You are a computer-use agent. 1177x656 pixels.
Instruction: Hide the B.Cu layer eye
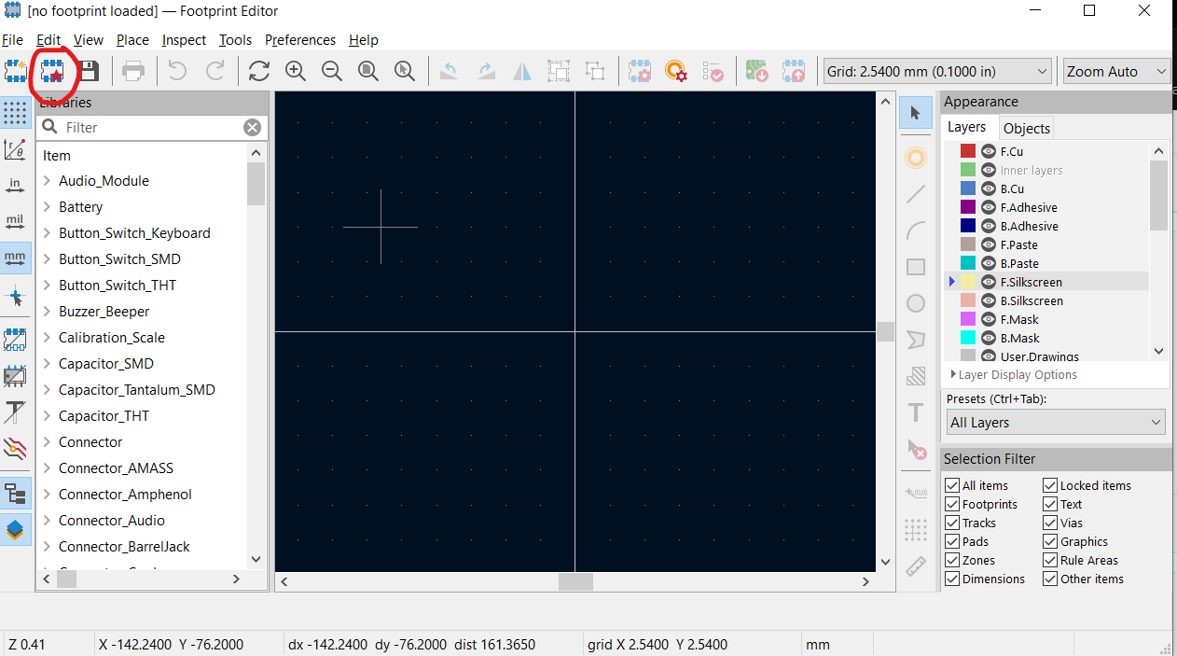pos(989,188)
